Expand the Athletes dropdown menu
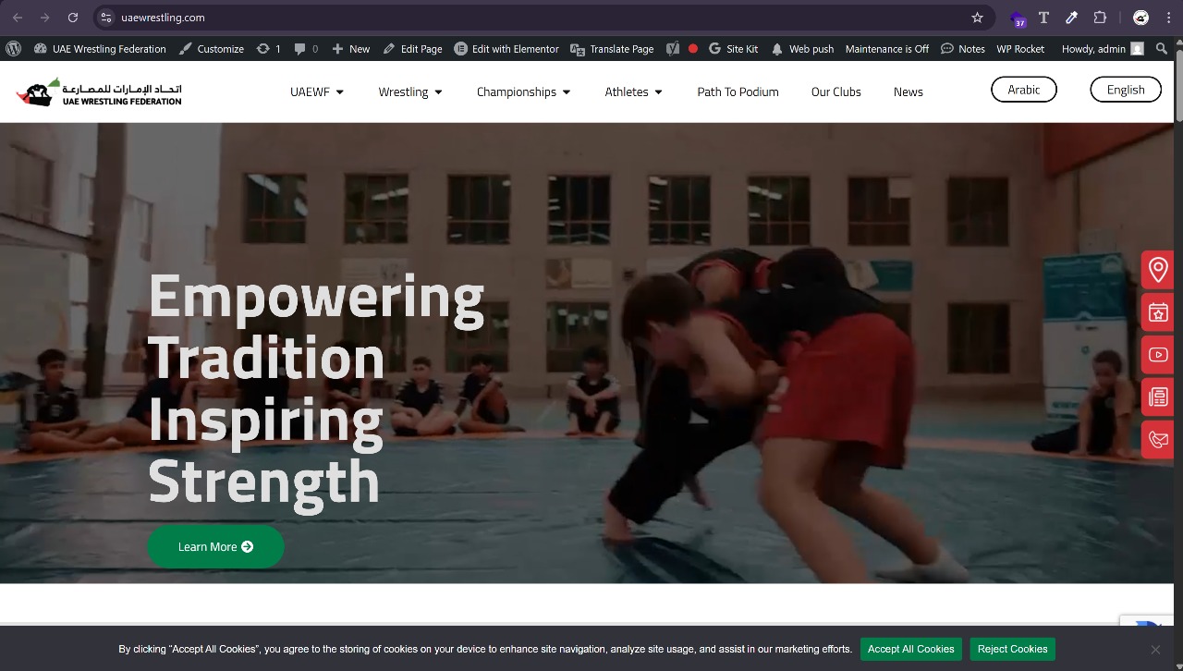Screen dimensions: 1183x671 [x=633, y=91]
